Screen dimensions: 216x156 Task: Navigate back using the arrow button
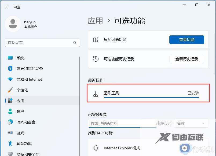(6, 7)
